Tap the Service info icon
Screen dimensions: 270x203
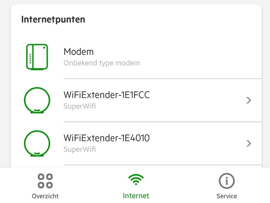click(x=226, y=181)
